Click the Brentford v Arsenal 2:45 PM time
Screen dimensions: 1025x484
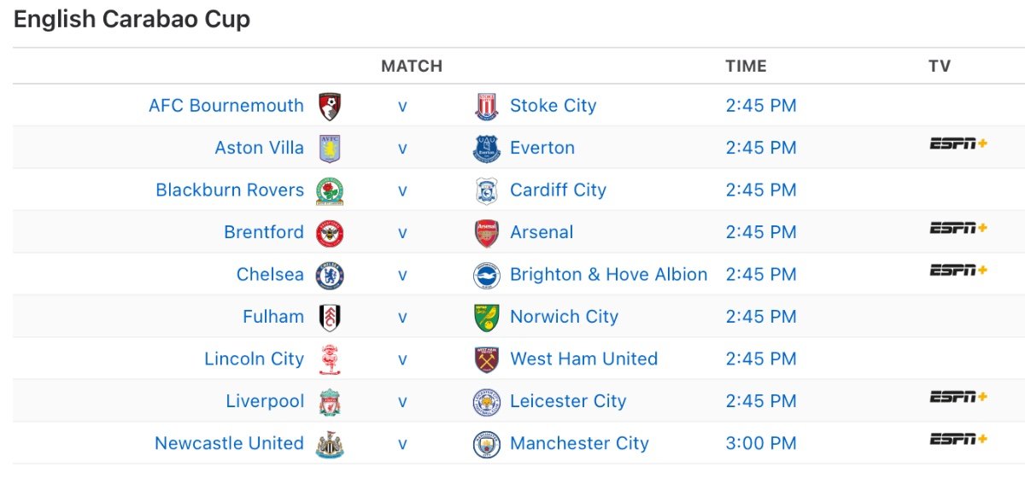point(761,232)
